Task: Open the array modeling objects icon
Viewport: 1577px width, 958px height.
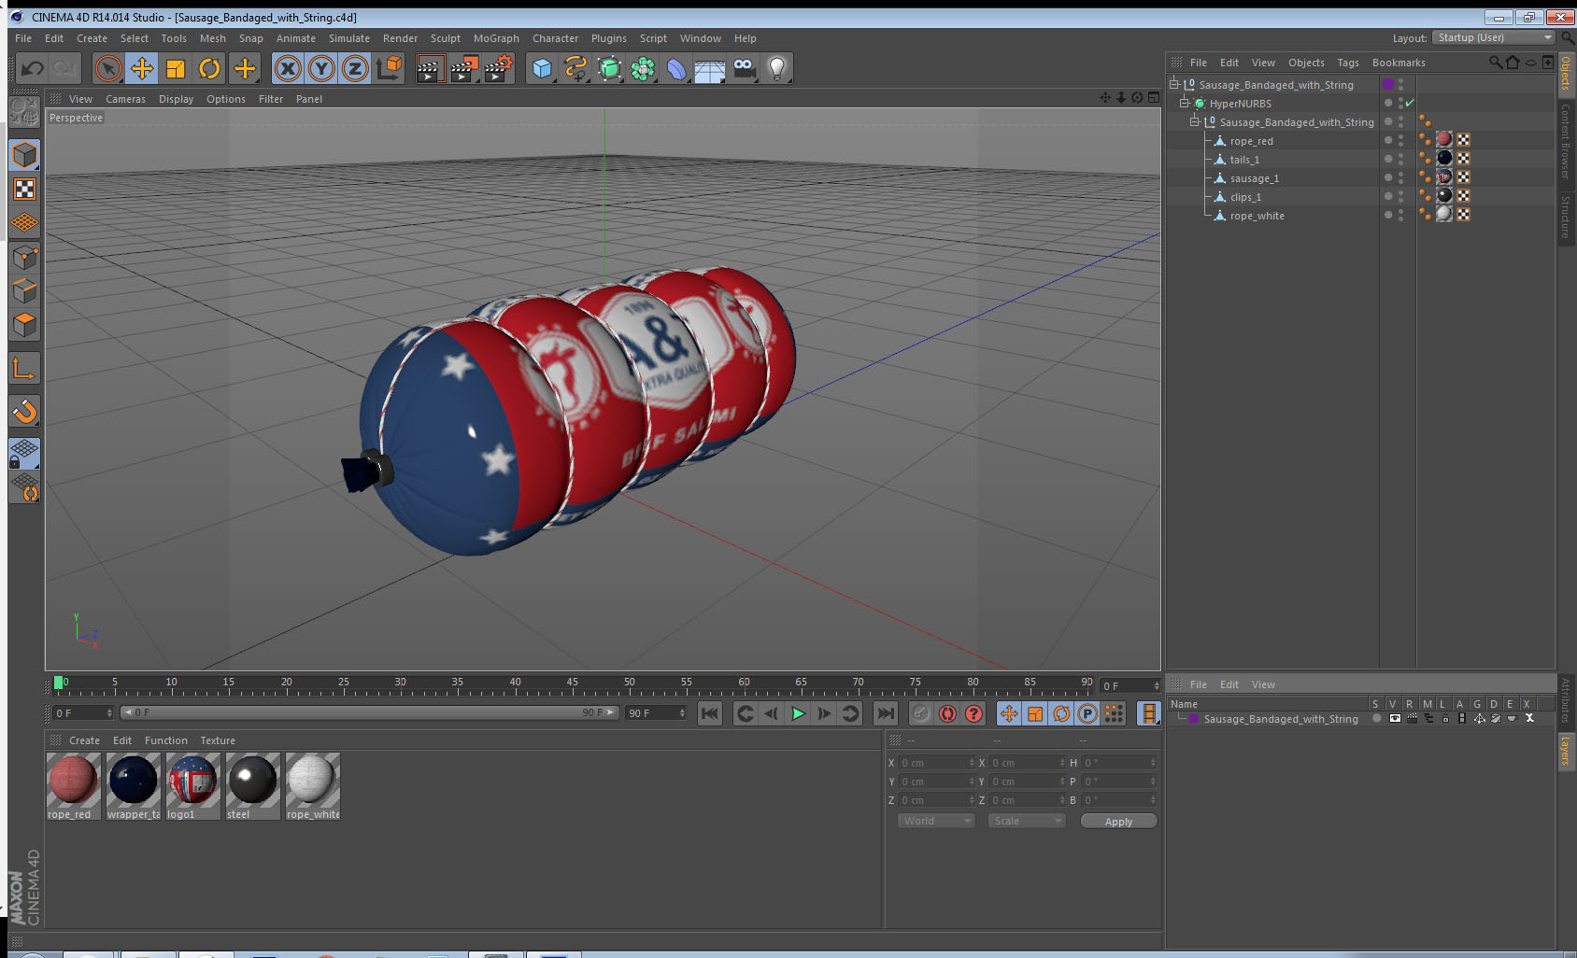Action: pos(643,68)
